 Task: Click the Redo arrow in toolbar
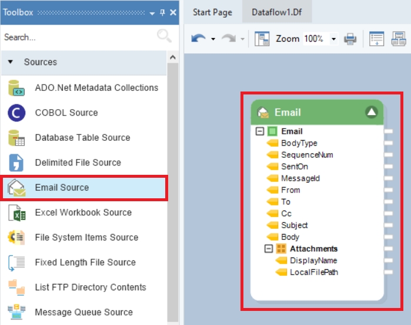[229, 39]
